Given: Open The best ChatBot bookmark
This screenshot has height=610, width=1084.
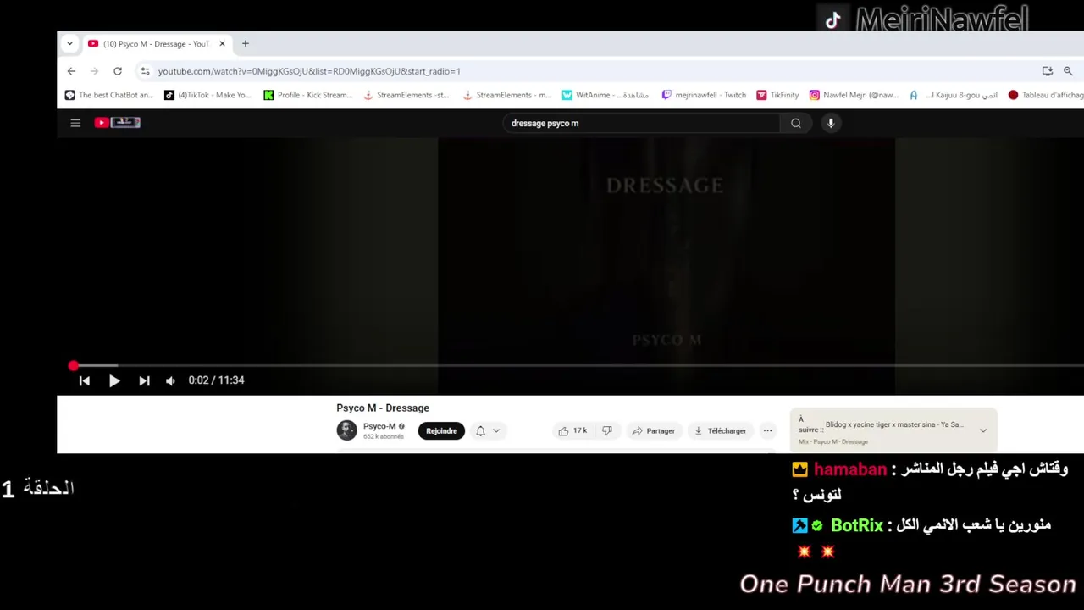Looking at the screenshot, I should click(109, 95).
